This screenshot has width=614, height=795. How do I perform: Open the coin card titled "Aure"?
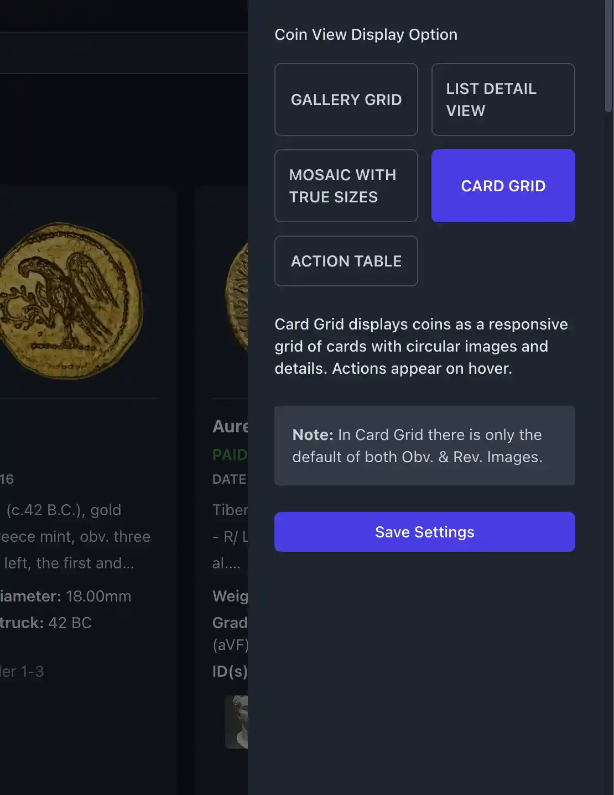pyautogui.click(x=230, y=426)
